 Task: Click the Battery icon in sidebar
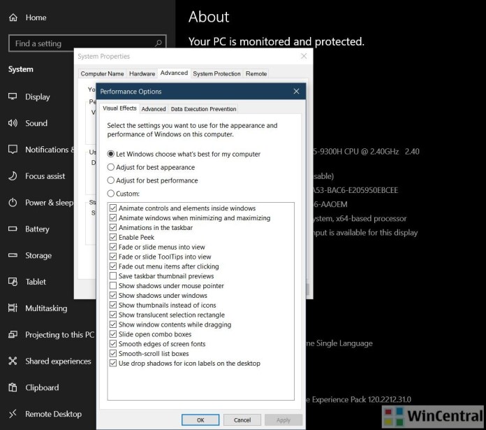(13, 229)
